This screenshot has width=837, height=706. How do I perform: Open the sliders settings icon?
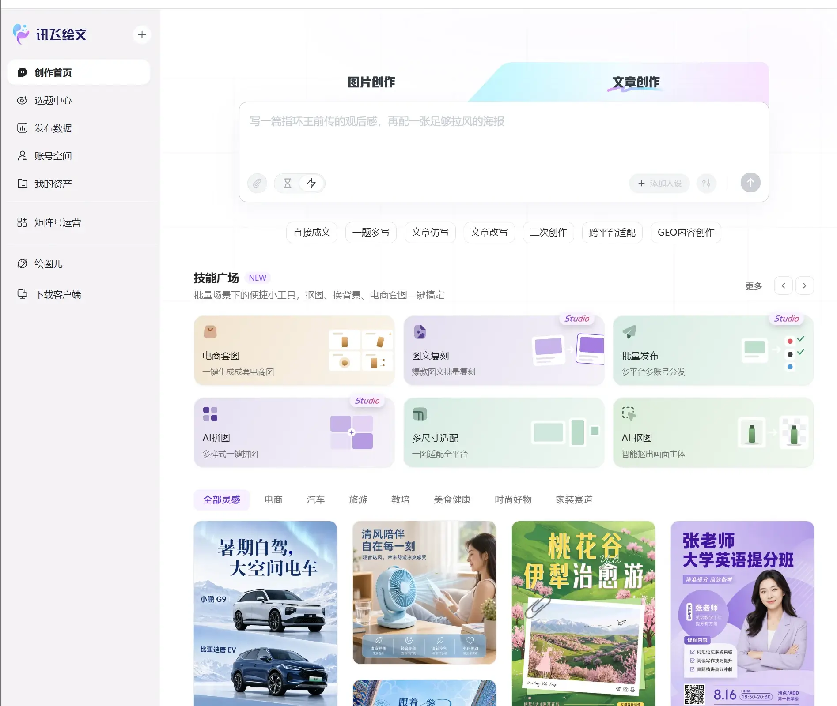click(x=706, y=183)
